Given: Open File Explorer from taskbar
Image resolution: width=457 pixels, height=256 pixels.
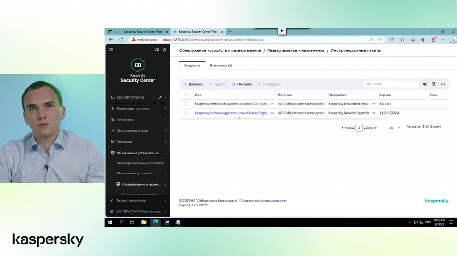Looking at the screenshot, I should pyautogui.click(x=144, y=222).
